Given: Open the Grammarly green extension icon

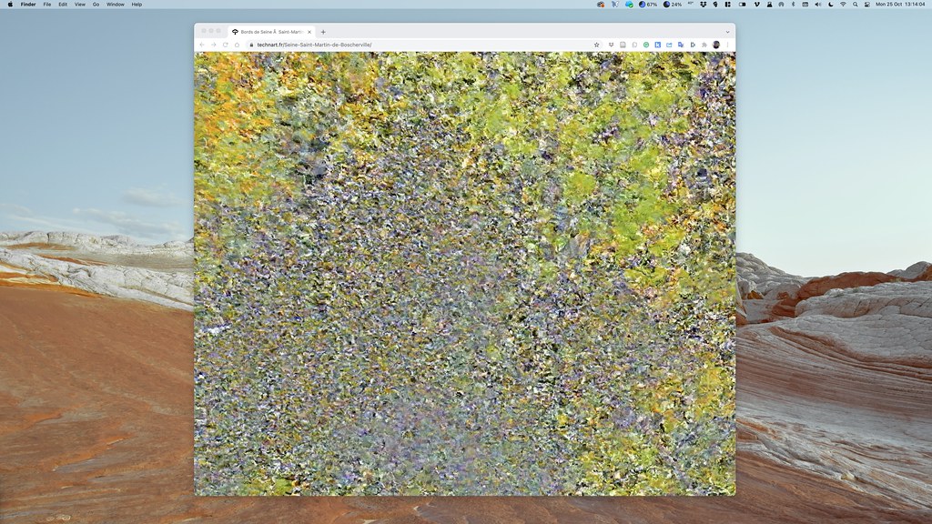Looking at the screenshot, I should [x=646, y=45].
